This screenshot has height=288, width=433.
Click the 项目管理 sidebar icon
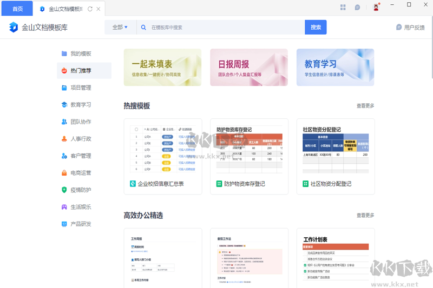pos(64,88)
